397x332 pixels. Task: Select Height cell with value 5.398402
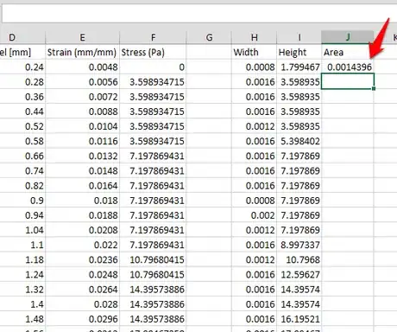299,141
